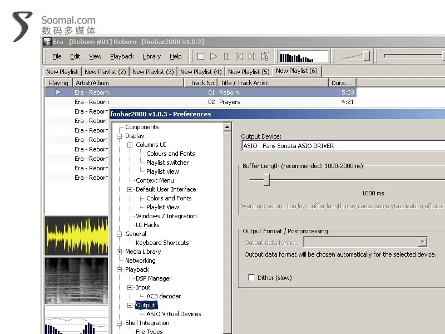445x334 pixels.
Task: Select Playlist View under Default User Interface
Action: click(x=162, y=207)
